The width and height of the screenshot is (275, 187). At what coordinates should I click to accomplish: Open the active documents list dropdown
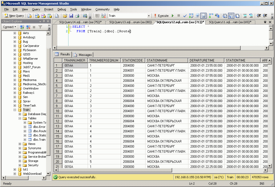point(265,22)
